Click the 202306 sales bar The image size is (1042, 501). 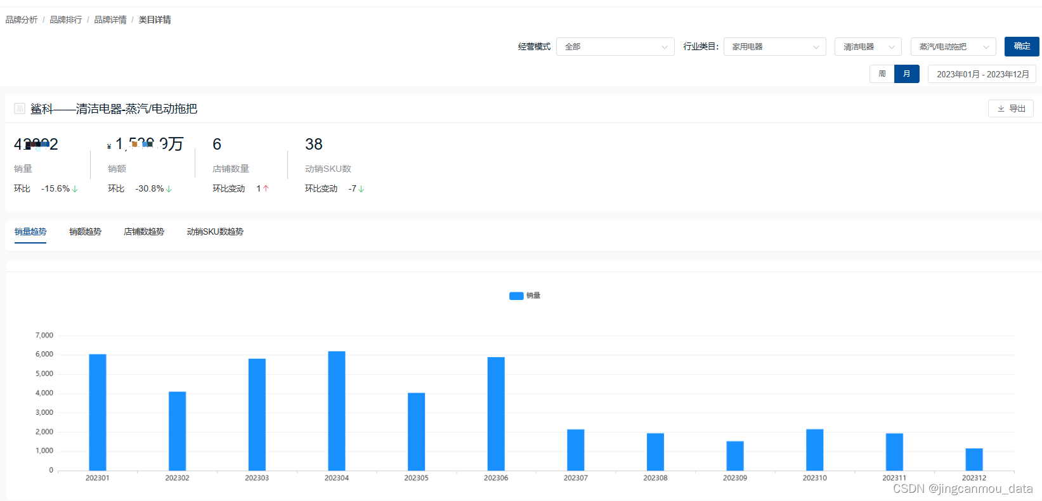point(496,414)
